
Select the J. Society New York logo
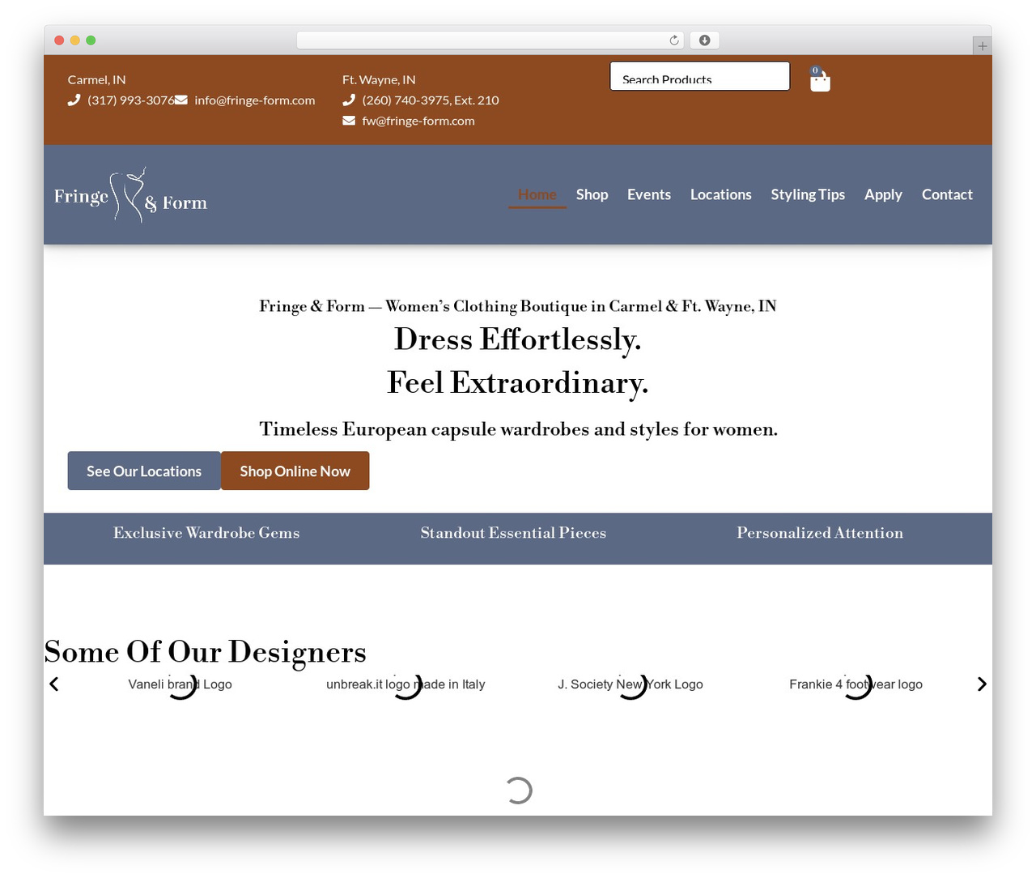click(631, 684)
